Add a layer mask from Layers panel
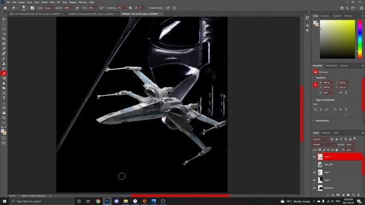 pos(338,195)
